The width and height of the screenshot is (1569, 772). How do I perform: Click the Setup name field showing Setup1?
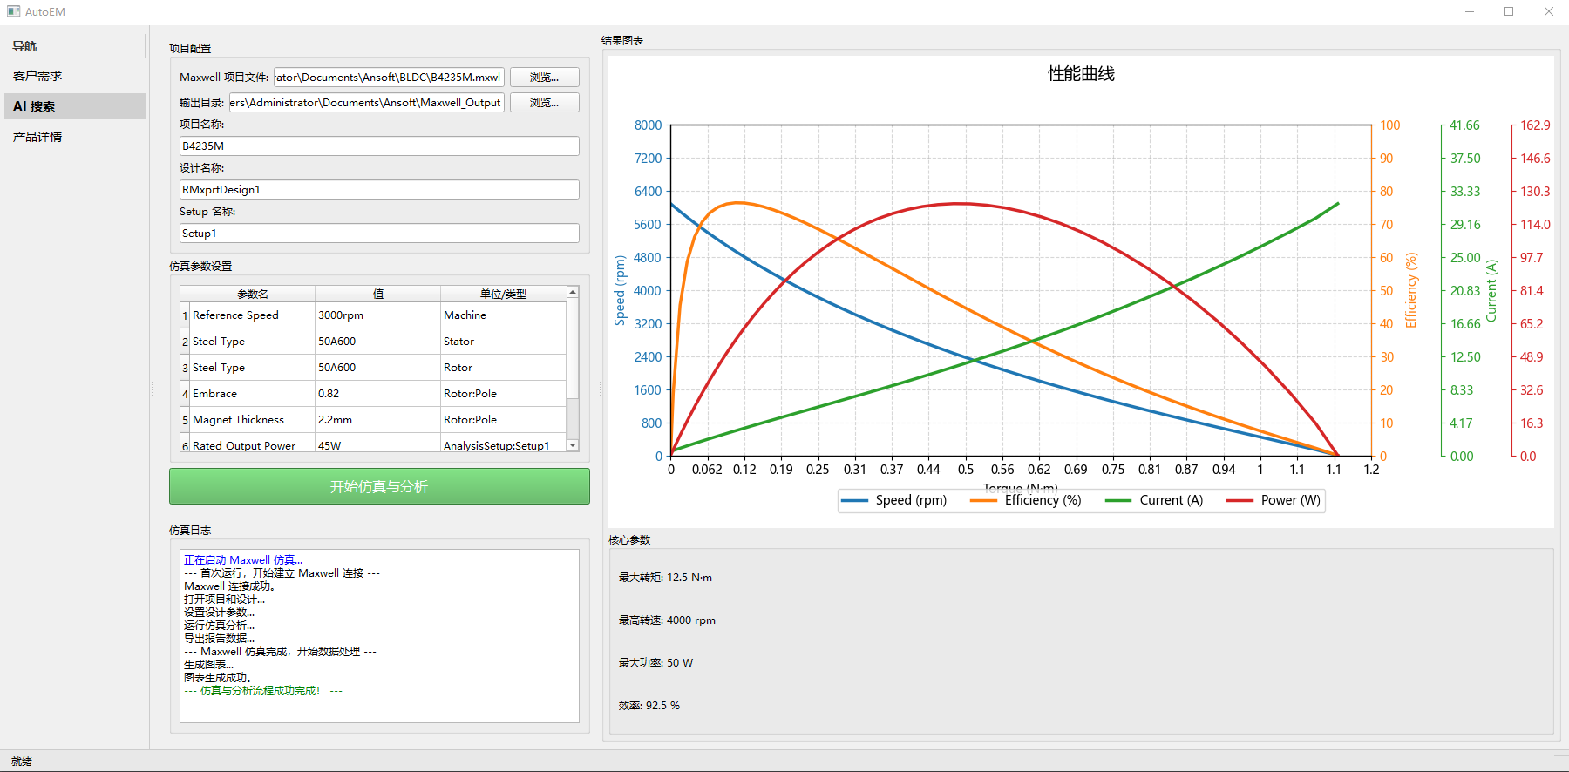pyautogui.click(x=379, y=234)
